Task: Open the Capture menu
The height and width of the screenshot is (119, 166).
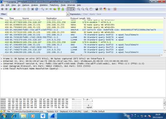Action: (26, 5)
